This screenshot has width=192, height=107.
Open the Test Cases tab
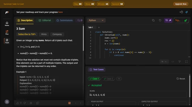[97, 69]
